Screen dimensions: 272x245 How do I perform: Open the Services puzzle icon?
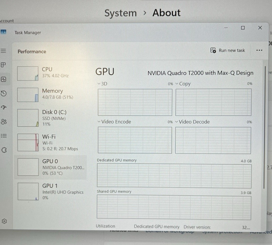(x=4, y=150)
